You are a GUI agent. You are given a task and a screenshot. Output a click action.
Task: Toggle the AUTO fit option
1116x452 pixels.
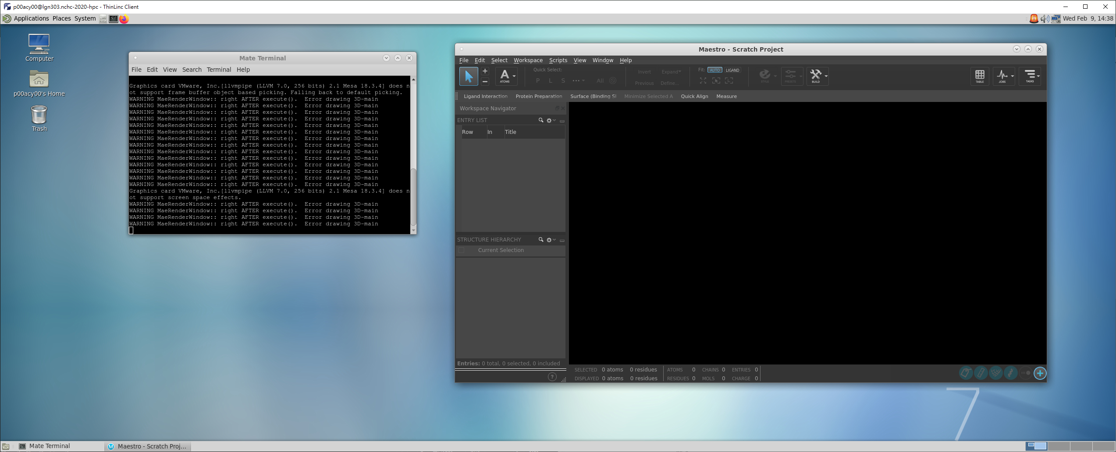coord(714,70)
